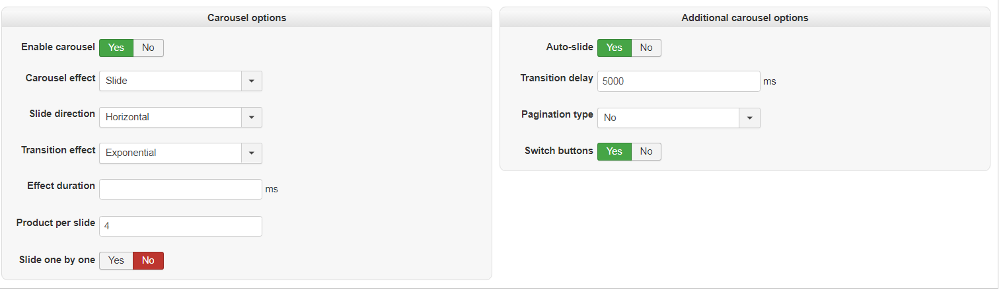Viewport: 1007px width, 302px height.
Task: Open the Carousel effect dropdown arrow
Action: point(252,81)
